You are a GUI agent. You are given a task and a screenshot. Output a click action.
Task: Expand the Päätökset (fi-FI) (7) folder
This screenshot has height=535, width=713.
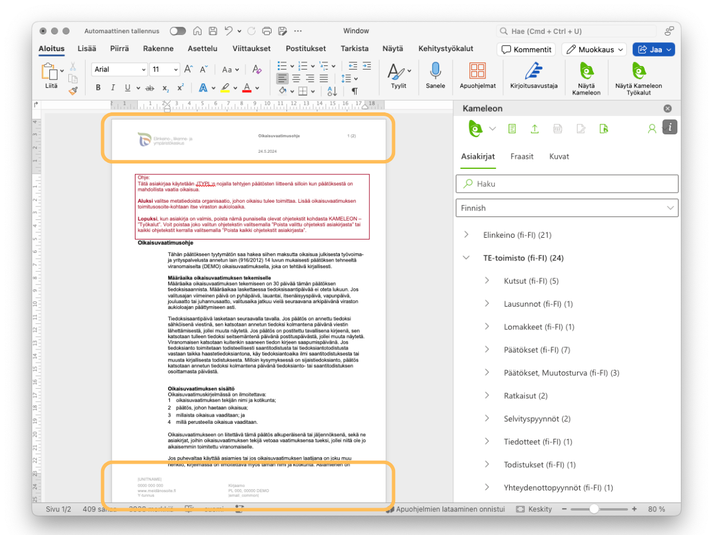(487, 350)
